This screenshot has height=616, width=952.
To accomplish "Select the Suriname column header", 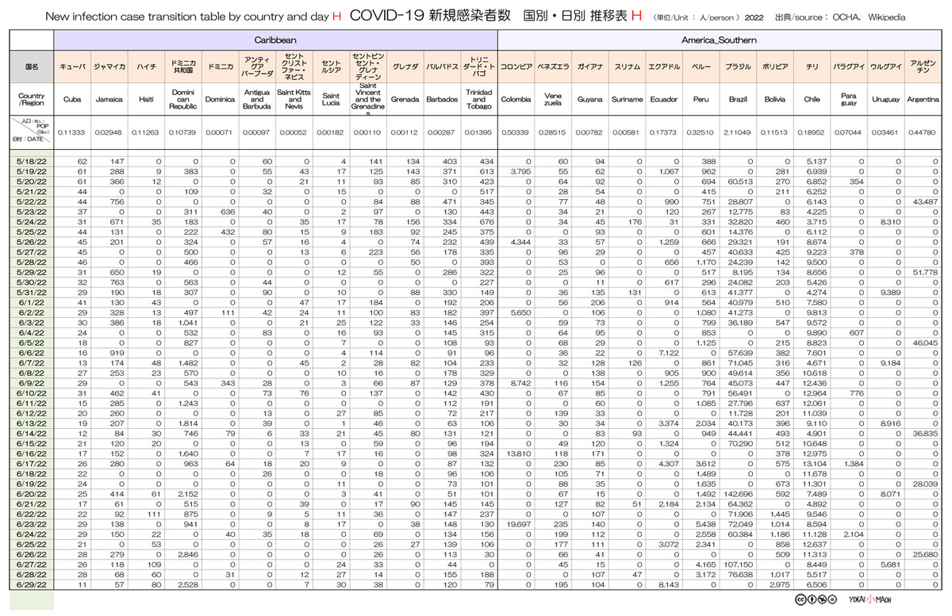I will [627, 99].
